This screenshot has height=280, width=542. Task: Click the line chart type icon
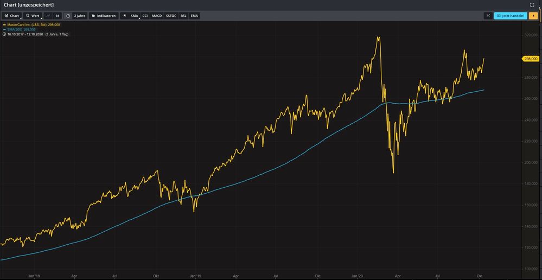coord(48,16)
